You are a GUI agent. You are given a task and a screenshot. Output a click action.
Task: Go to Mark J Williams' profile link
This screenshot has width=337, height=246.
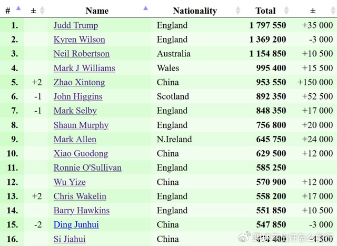click(x=84, y=68)
